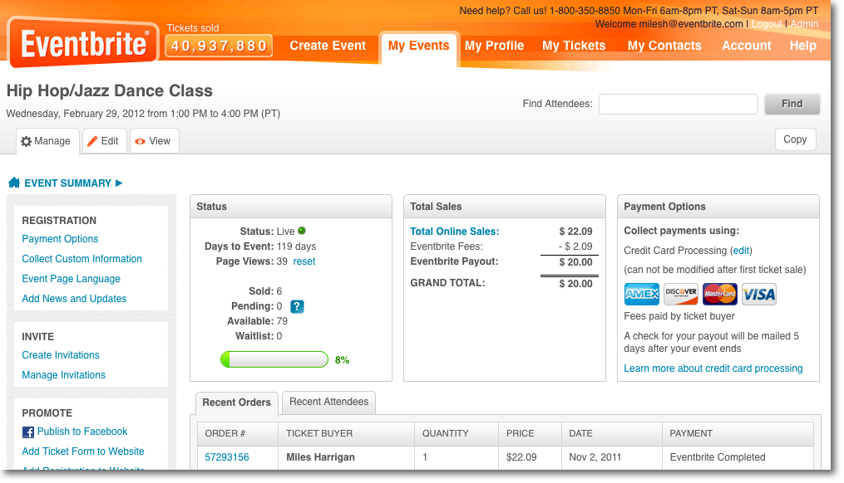
Task: Go to My Profile
Action: 494,46
